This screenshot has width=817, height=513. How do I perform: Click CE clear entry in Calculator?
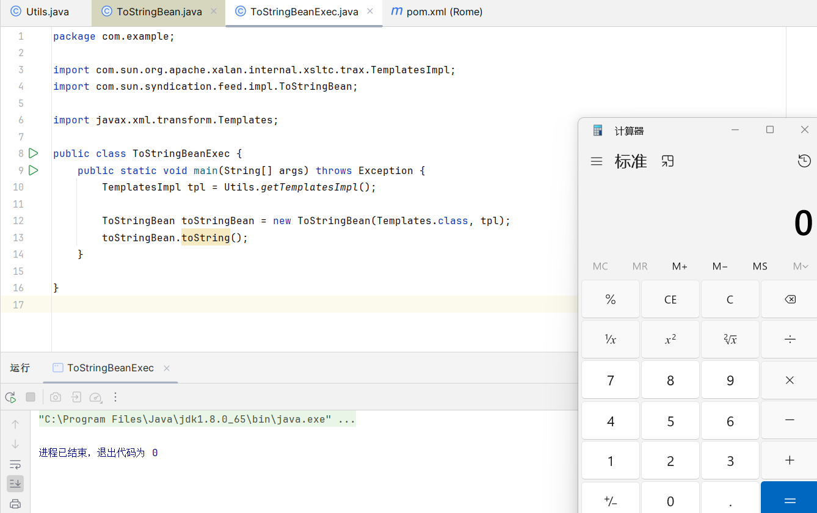(x=670, y=299)
